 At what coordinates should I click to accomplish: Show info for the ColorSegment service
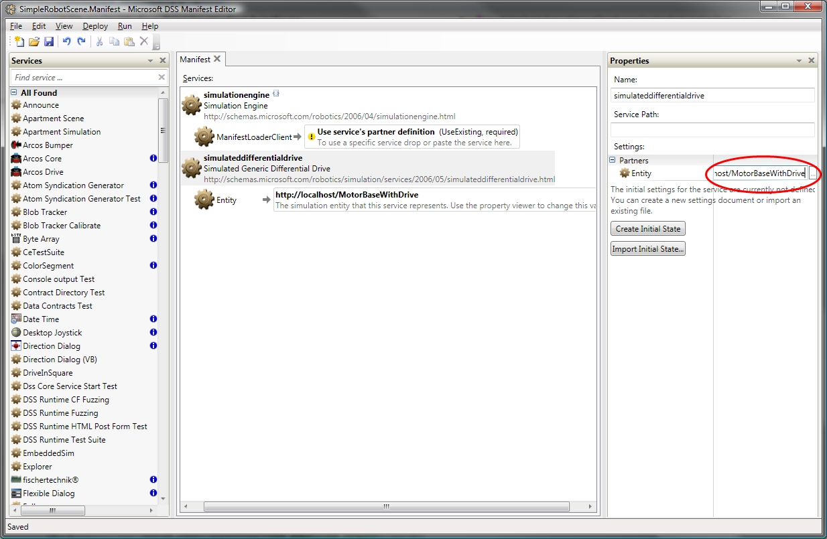pyautogui.click(x=153, y=266)
